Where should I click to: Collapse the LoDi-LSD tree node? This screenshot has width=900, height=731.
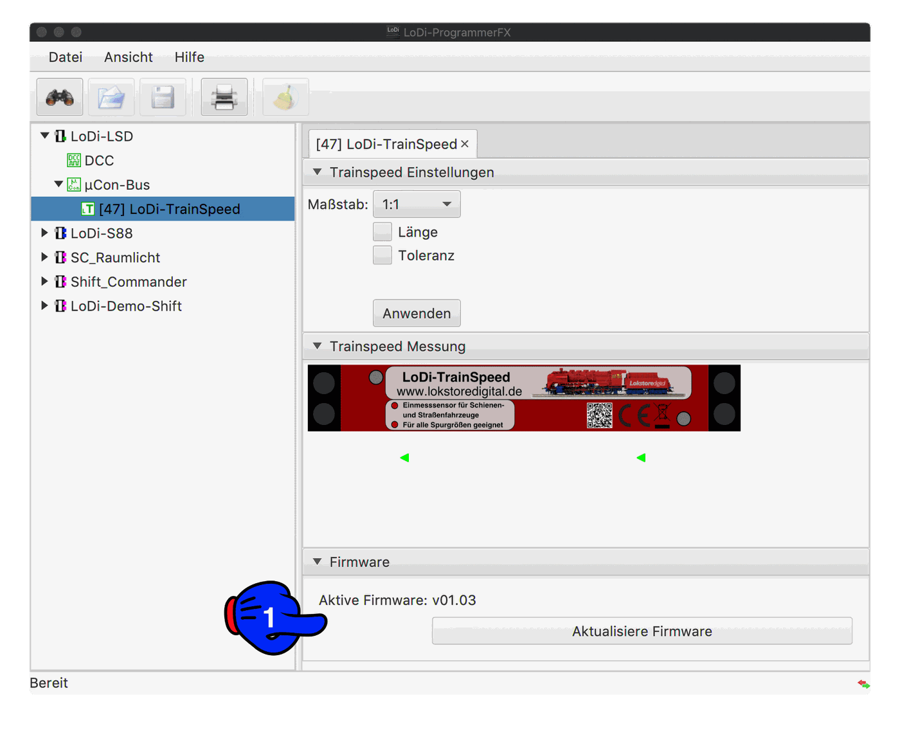[45, 136]
